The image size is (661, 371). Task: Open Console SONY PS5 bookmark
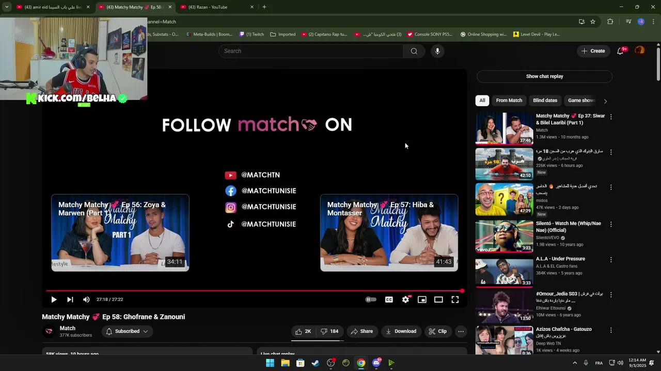click(430, 35)
